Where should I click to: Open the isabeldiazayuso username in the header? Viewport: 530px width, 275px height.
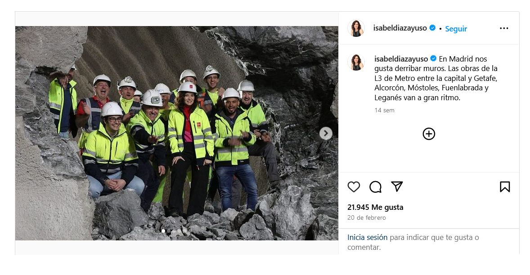[400, 28]
